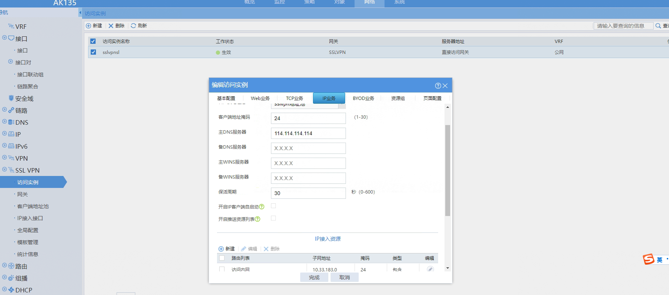Expand the IP tree node

tap(4, 134)
